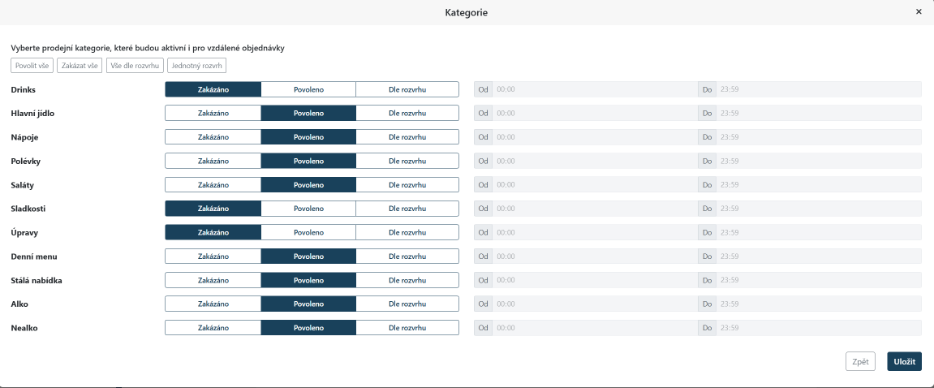This screenshot has height=388, width=934.
Task: Select Dle rozvrhu for Saláty
Action: pyautogui.click(x=407, y=185)
